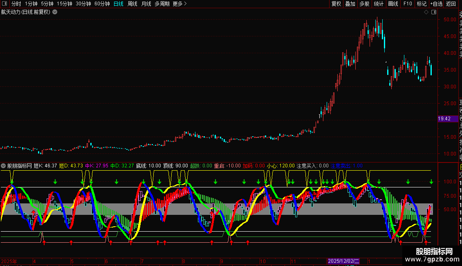
Task: Open the www.7gpzb.com watermark link
Action: (434, 259)
